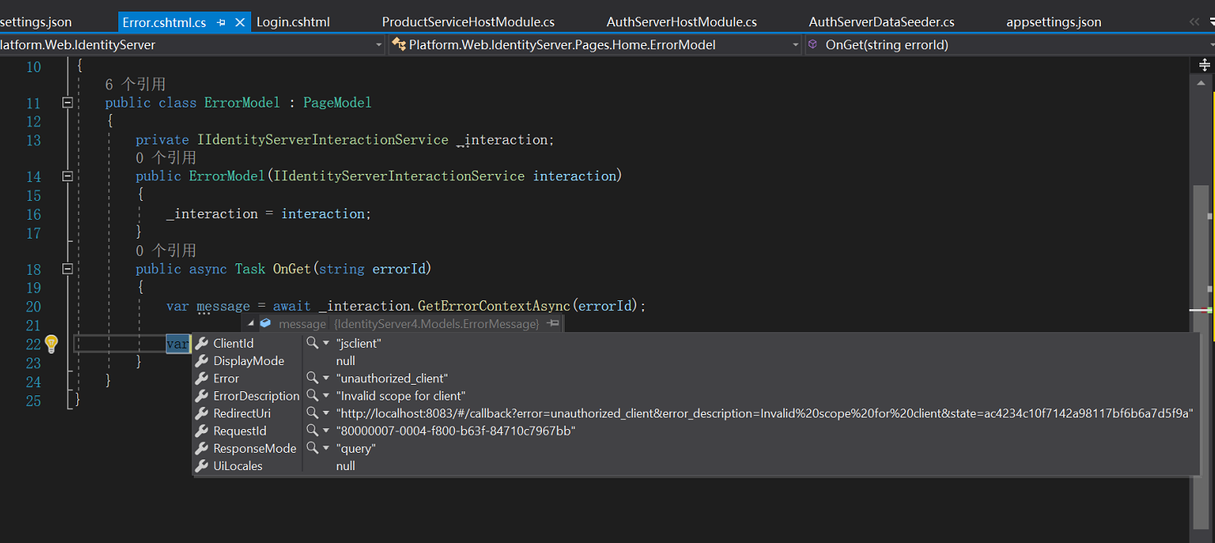Click magnifier icon next to ResponseMode
The width and height of the screenshot is (1215, 543).
coord(310,448)
